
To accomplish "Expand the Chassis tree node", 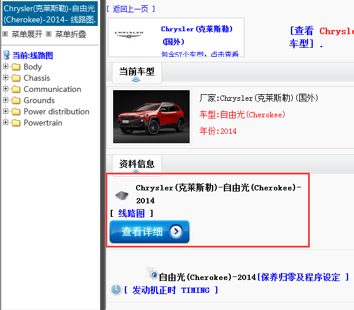I will tap(5, 78).
